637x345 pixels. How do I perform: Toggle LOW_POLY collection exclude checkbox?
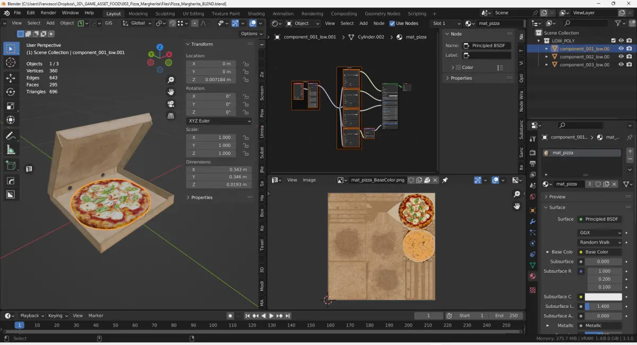[613, 40]
